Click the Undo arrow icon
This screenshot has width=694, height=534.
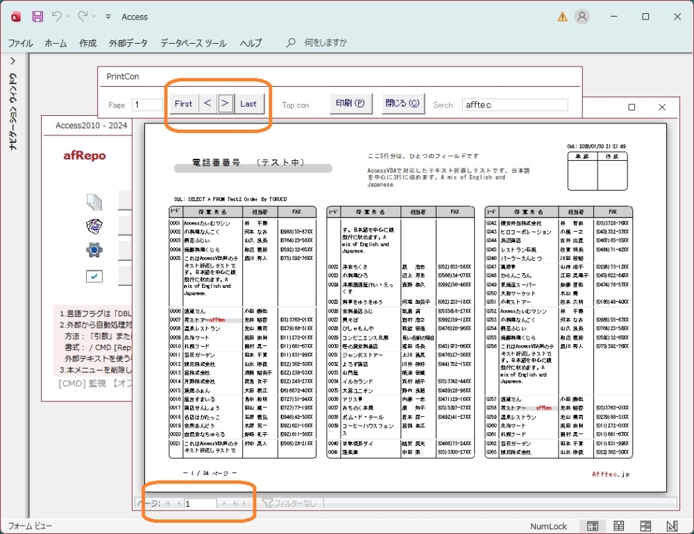click(x=57, y=16)
